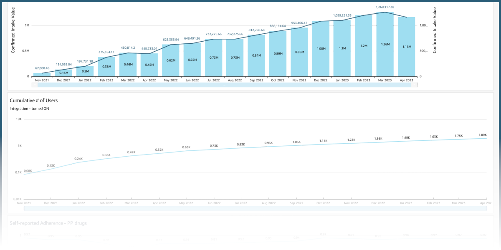
Task: Click Self-reported Adherence - PP drugs chart title
Action: click(x=48, y=223)
